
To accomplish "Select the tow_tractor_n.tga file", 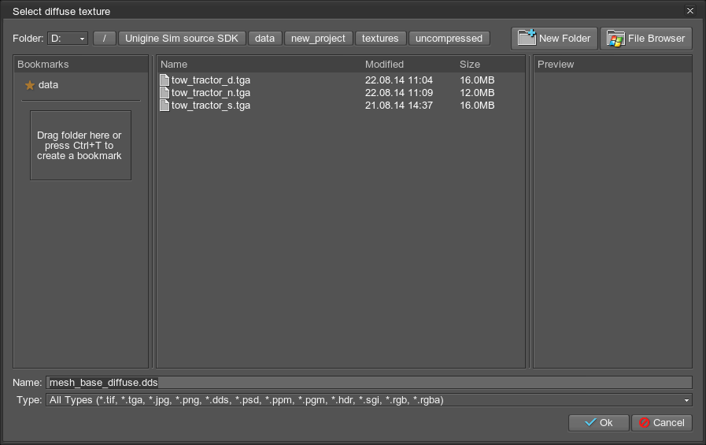I will click(211, 93).
